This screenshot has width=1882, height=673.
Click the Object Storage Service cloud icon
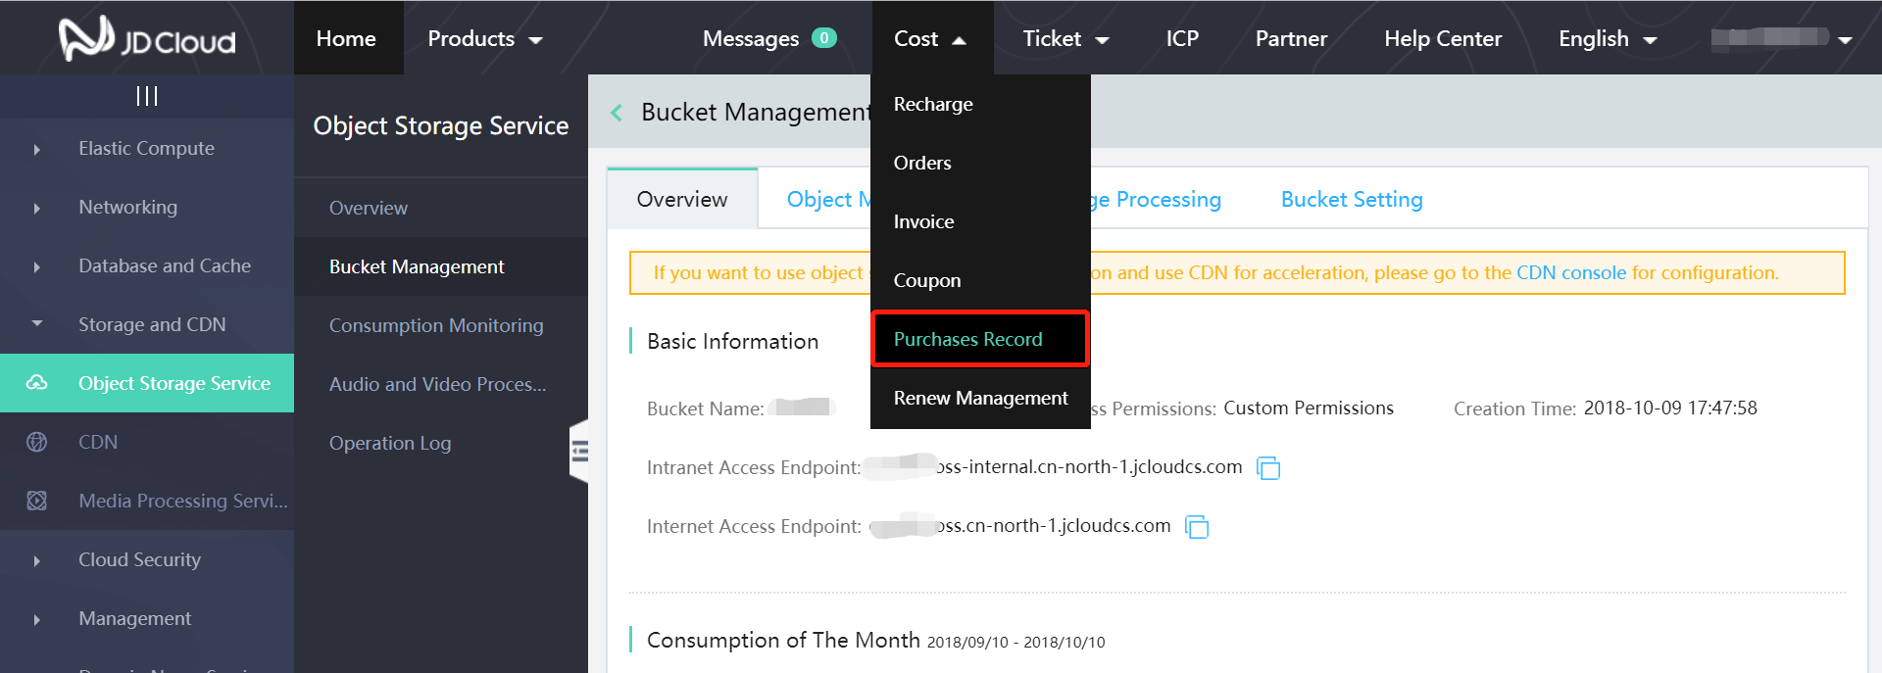[x=37, y=383]
